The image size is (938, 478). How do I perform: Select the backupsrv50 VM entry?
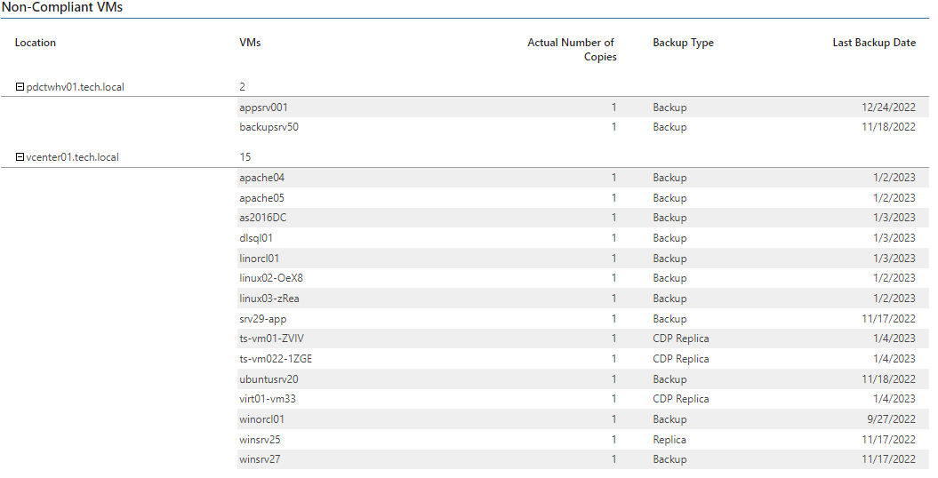269,127
